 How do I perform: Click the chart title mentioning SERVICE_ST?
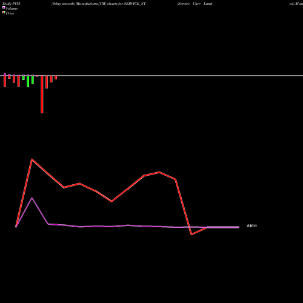[x=99, y=4]
